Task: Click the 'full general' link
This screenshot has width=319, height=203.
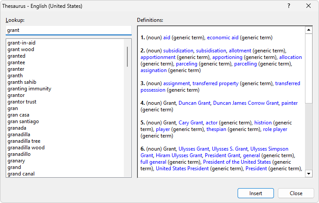Action: tap(154, 162)
